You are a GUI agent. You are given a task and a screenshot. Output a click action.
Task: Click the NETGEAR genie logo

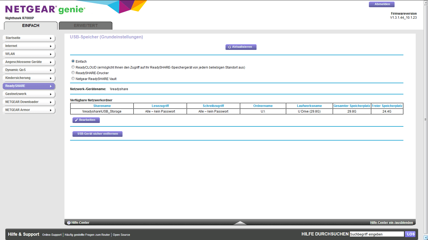[x=45, y=9]
